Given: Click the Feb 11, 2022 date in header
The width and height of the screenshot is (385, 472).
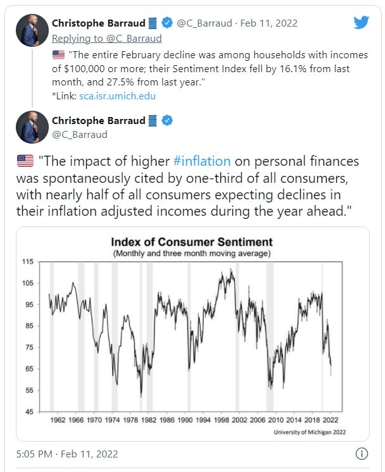Looking at the screenshot, I should tap(268, 23).
